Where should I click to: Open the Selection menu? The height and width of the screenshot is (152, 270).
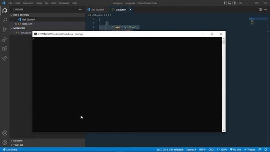click(x=28, y=3)
